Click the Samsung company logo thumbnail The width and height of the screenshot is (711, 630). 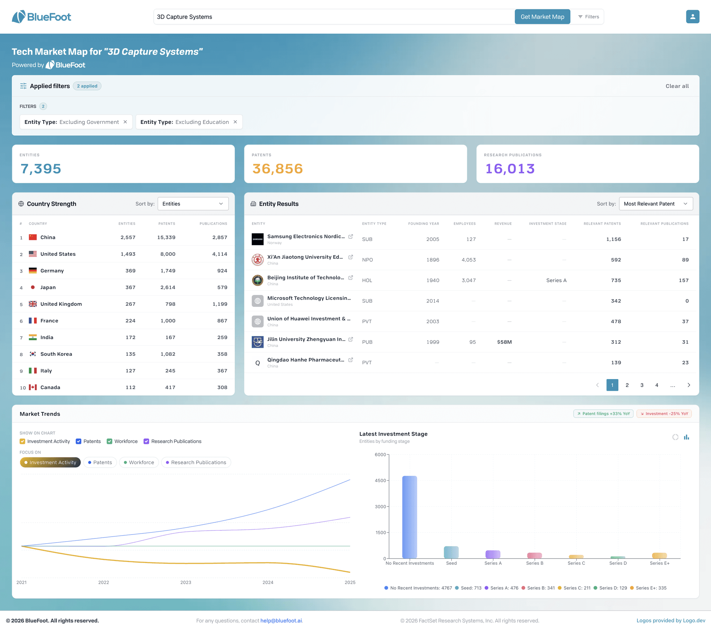257,240
